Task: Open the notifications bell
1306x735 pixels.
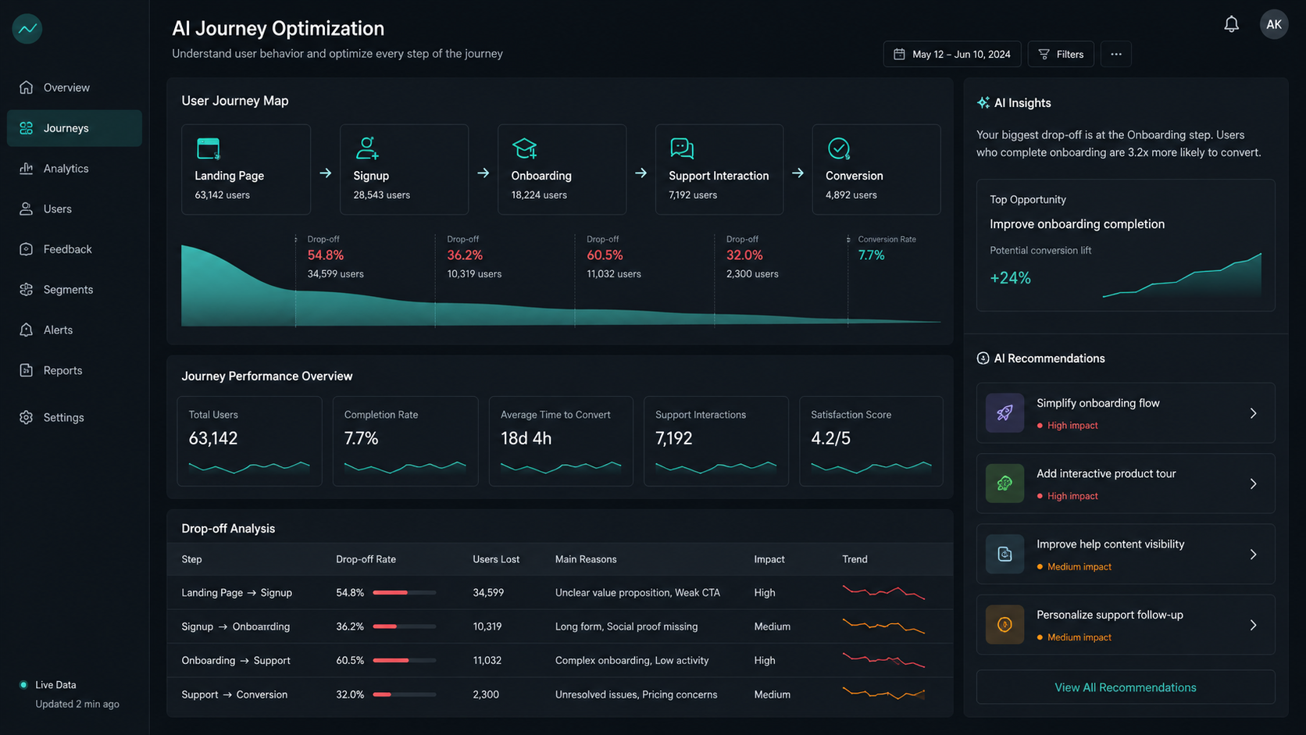Action: [x=1231, y=24]
